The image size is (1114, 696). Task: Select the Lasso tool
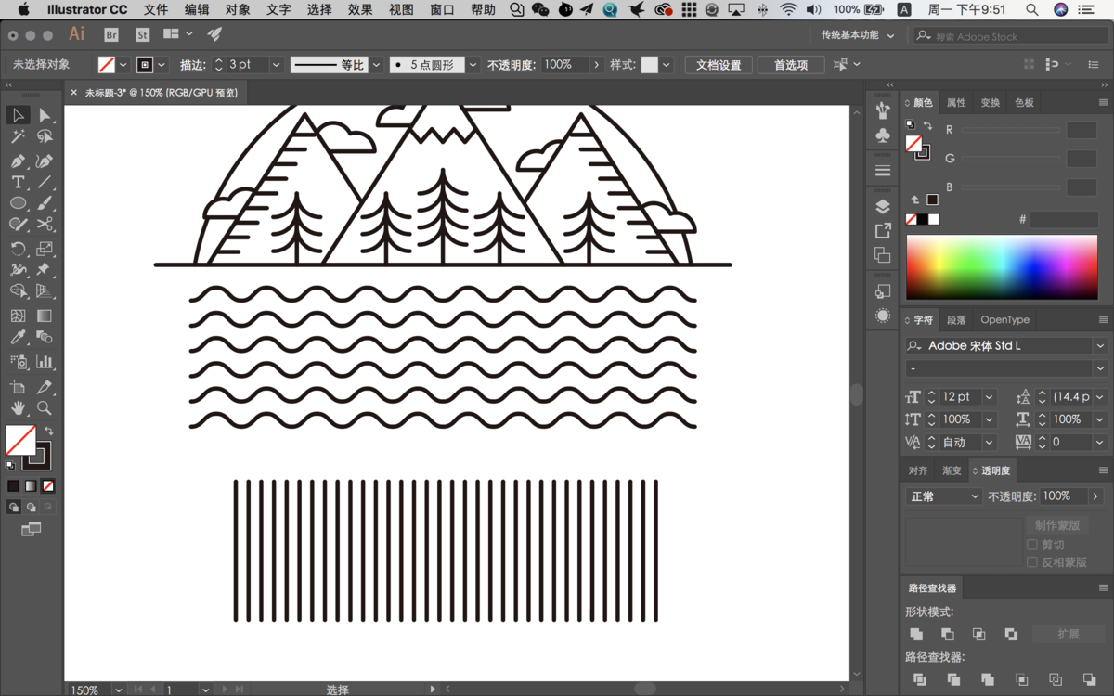coord(44,137)
